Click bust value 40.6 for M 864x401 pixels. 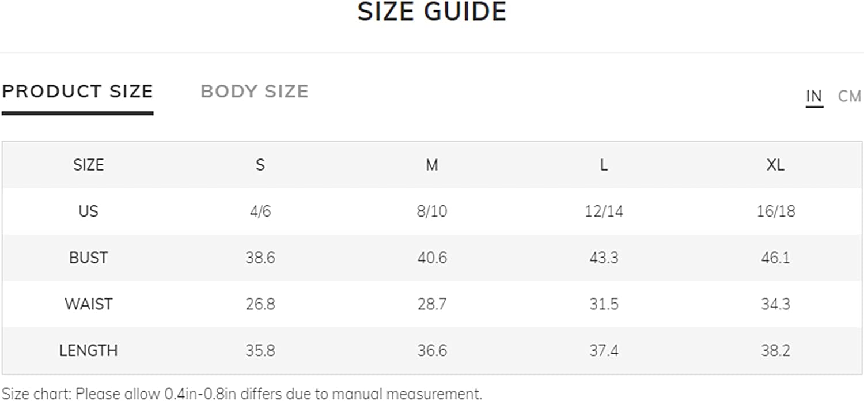point(432,258)
